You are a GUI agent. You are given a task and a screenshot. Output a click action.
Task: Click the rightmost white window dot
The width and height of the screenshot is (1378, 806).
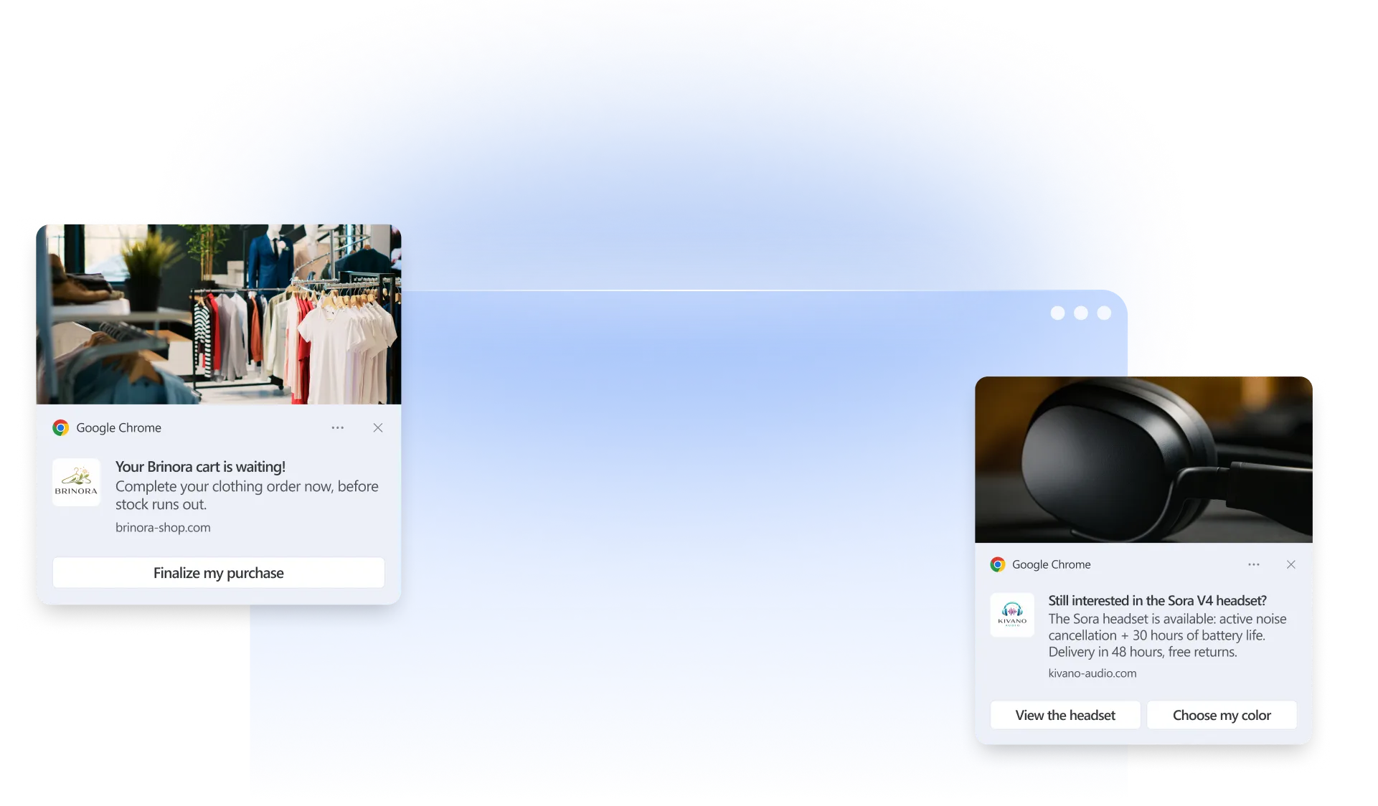coord(1104,313)
